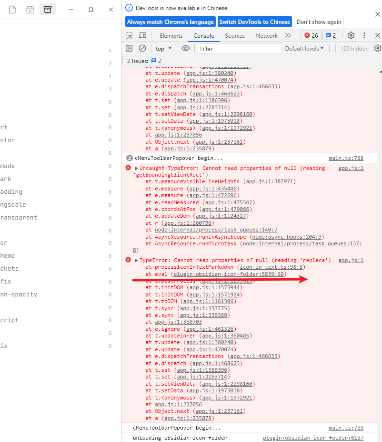
Task: Click the blue issues count badge in toolbar
Action: [331, 35]
